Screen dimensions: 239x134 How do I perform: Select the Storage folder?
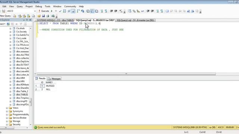click(16, 121)
